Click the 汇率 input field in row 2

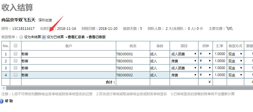220,61
